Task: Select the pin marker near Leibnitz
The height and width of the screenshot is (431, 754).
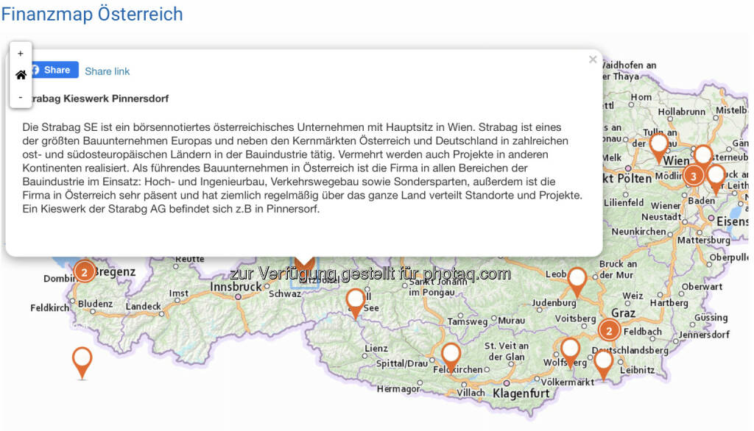Action: pyautogui.click(x=603, y=364)
